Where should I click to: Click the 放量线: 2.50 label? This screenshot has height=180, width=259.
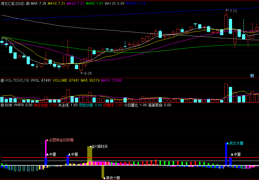coord(113,105)
